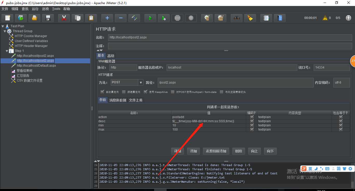This screenshot has width=355, height=191.
Task: Toggle the 使用 KeepAlive checkbox
Action: coord(146,92)
